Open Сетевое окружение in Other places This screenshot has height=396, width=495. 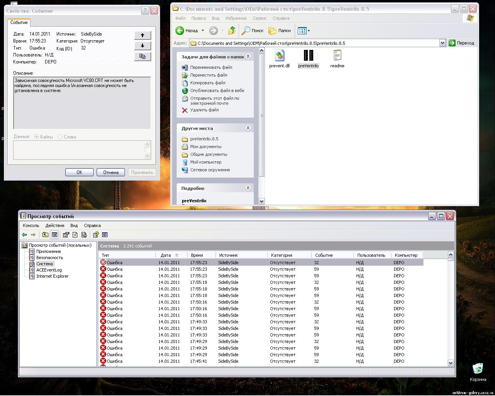point(206,170)
